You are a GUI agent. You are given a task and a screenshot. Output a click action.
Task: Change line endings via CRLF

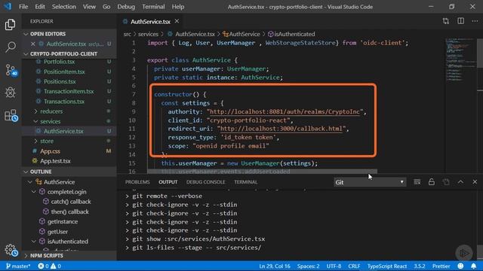354,266
